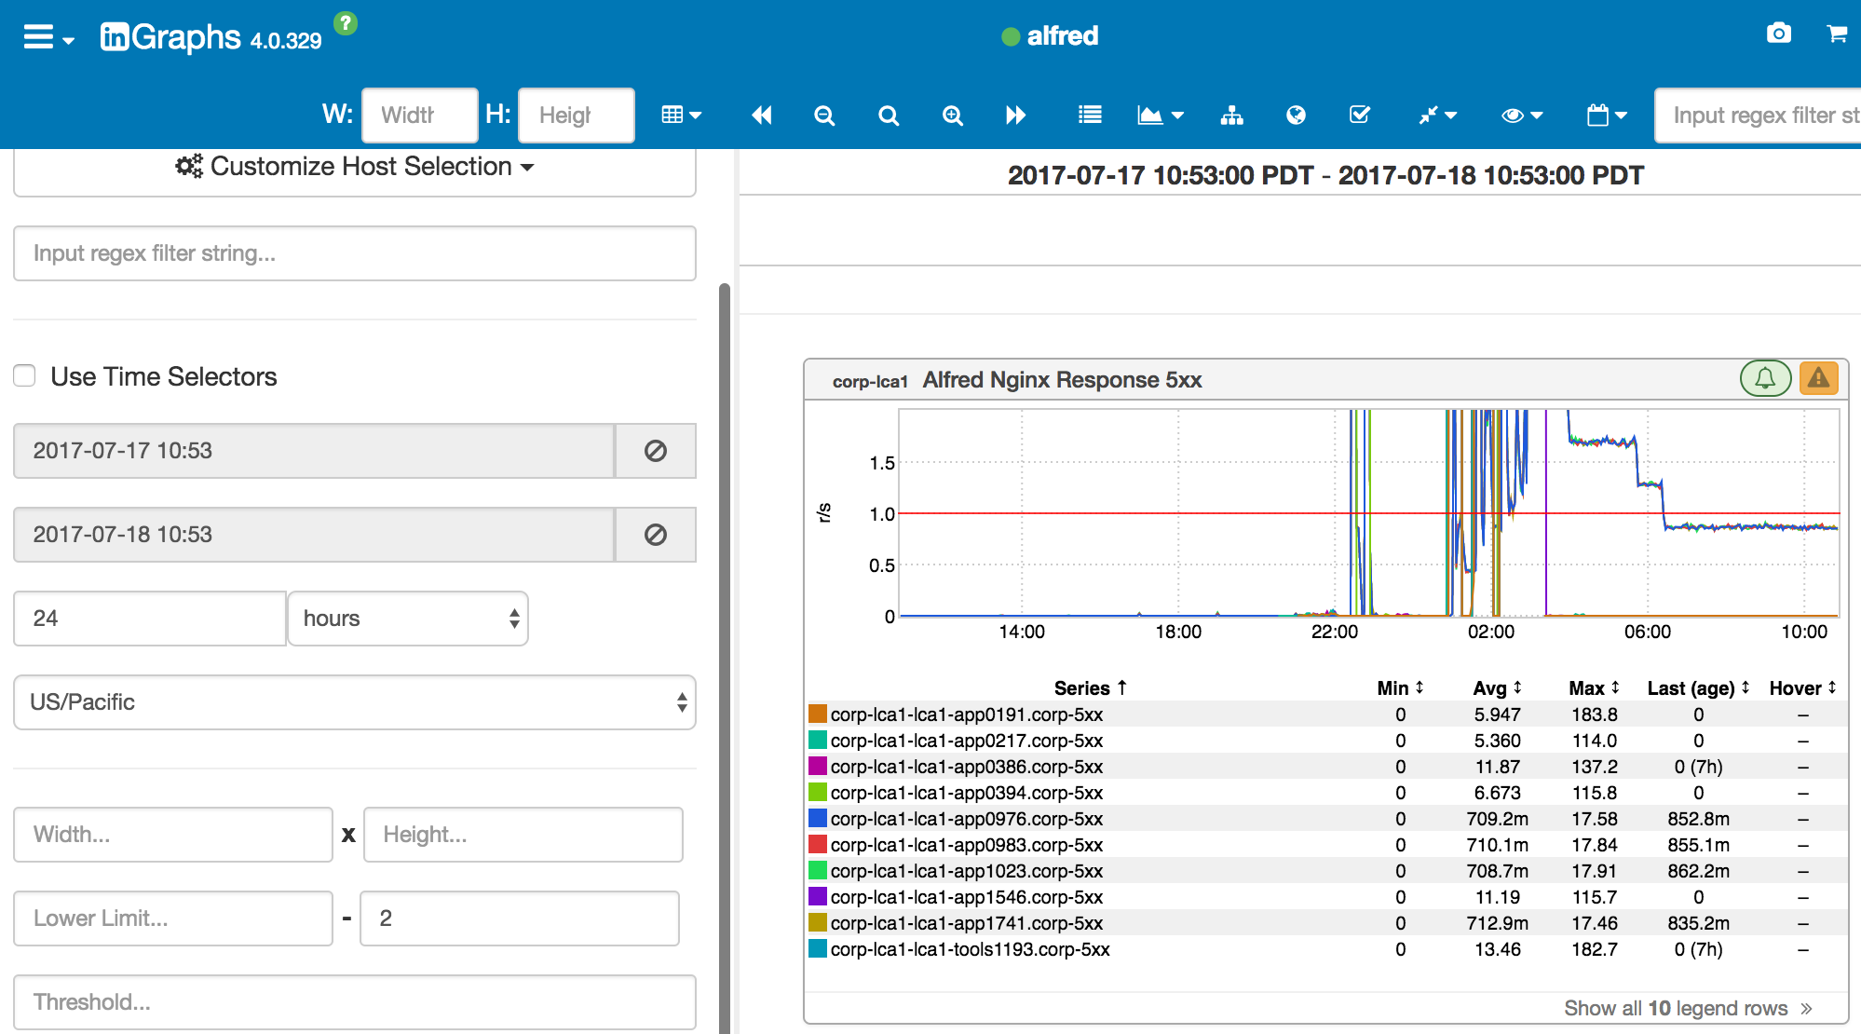Open the shopping cart icon
The height and width of the screenshot is (1034, 1861).
tap(1837, 34)
